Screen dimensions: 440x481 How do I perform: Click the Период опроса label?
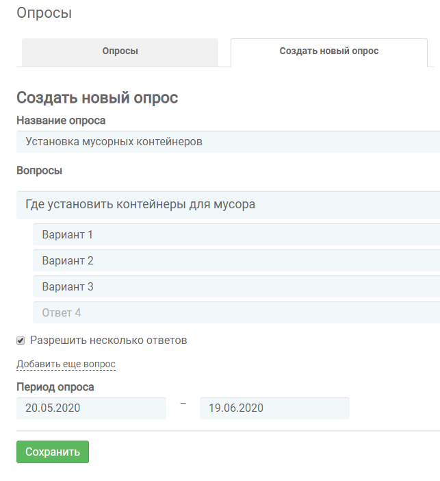pyautogui.click(x=55, y=387)
